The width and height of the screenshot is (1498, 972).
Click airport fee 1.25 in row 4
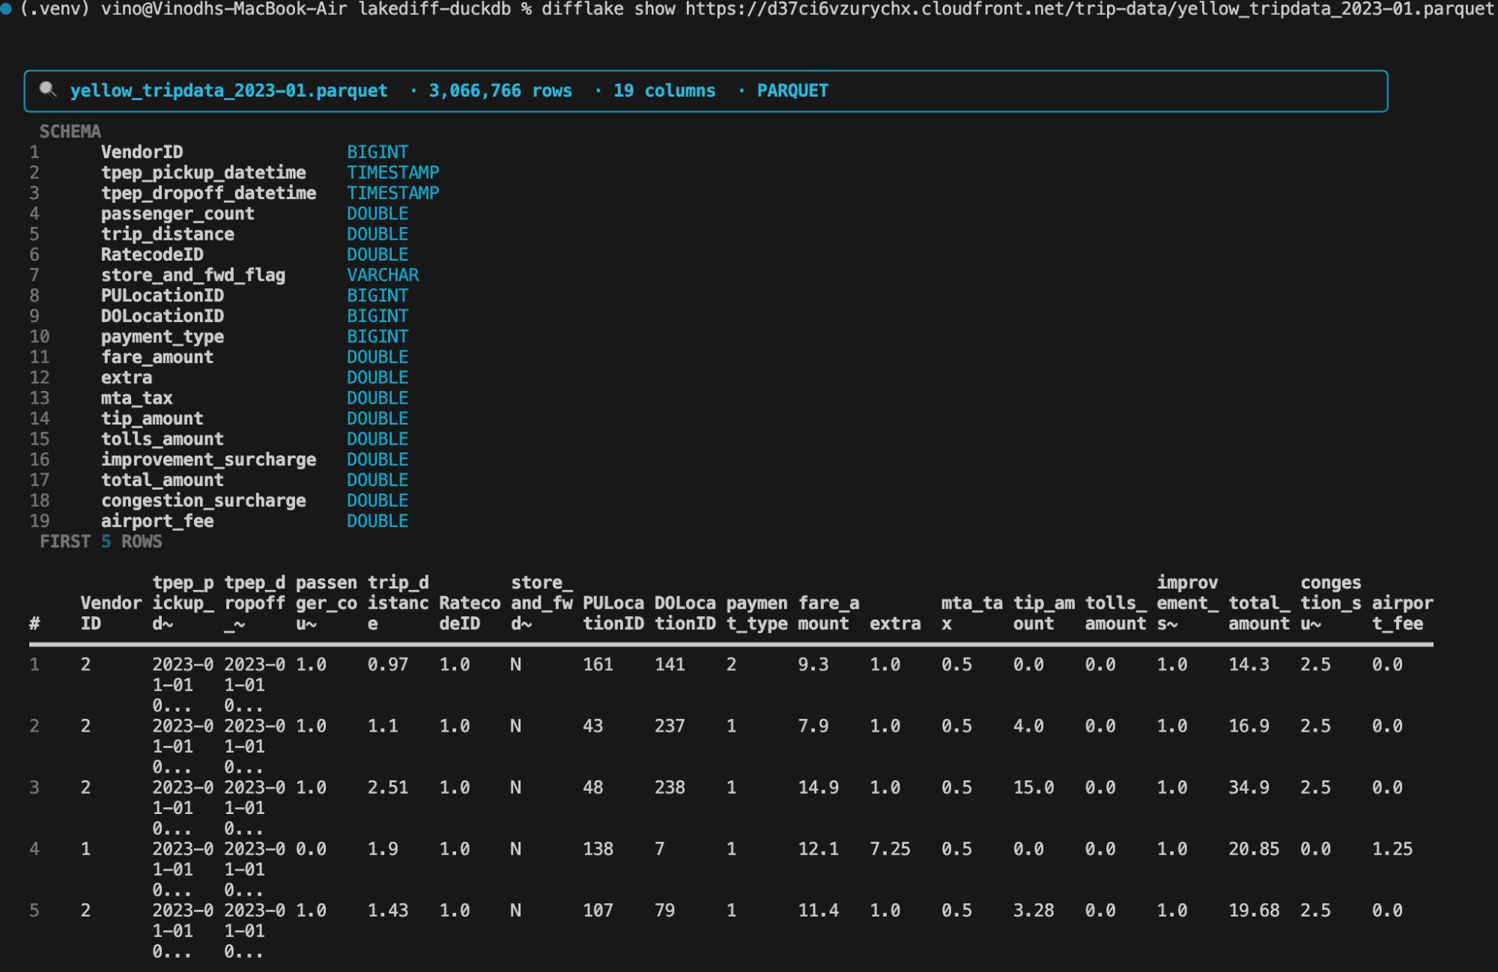pos(1392,849)
